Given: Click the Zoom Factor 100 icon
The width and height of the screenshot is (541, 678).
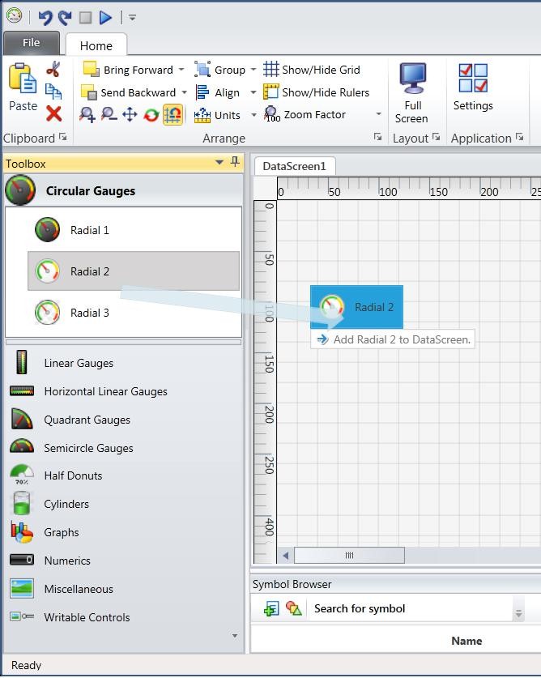Looking at the screenshot, I should pos(272,114).
